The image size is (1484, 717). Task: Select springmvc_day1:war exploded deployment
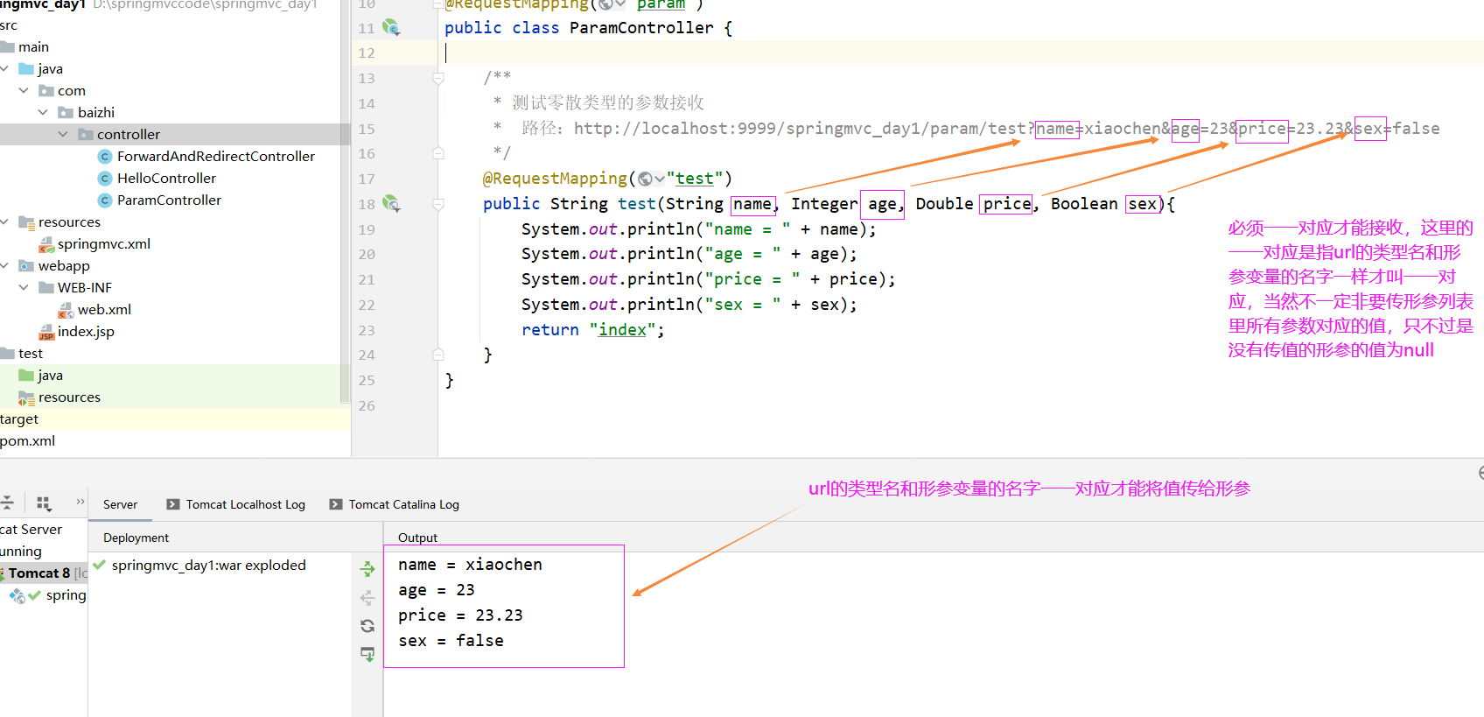point(208,565)
